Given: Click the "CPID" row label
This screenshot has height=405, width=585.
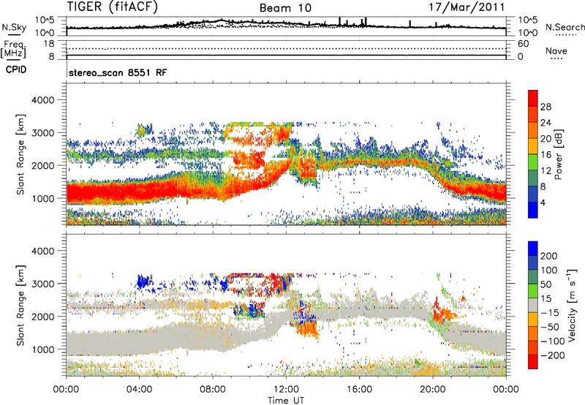Looking at the screenshot, I should click(16, 69).
